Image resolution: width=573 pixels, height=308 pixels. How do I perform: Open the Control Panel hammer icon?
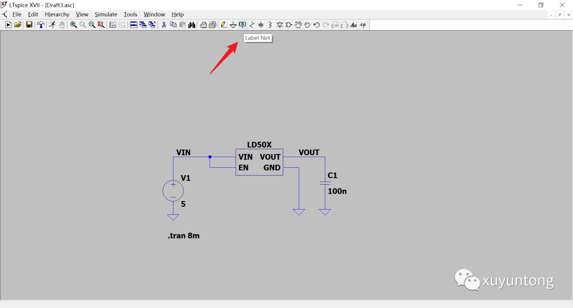pos(40,25)
